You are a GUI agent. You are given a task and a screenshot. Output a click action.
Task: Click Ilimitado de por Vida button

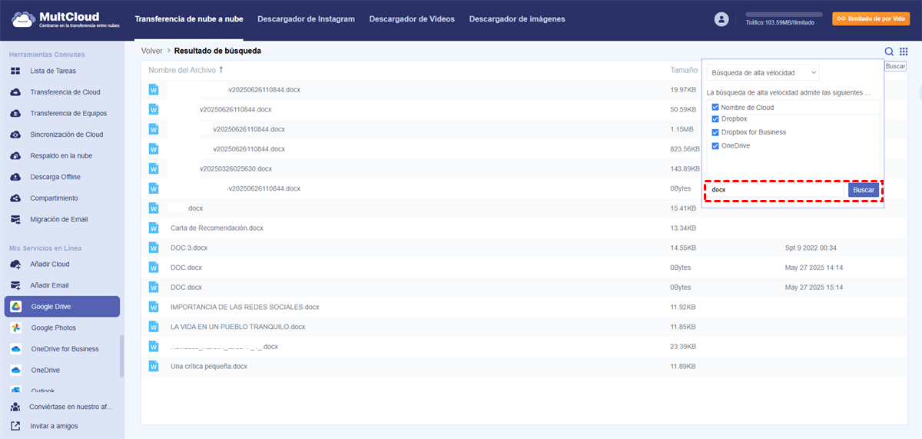[x=871, y=18]
